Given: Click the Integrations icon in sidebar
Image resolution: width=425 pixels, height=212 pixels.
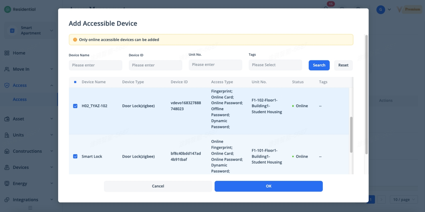Looking at the screenshot, I should click(x=7, y=200).
